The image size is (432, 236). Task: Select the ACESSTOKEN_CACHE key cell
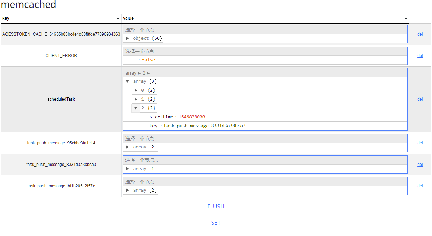pyautogui.click(x=61, y=34)
